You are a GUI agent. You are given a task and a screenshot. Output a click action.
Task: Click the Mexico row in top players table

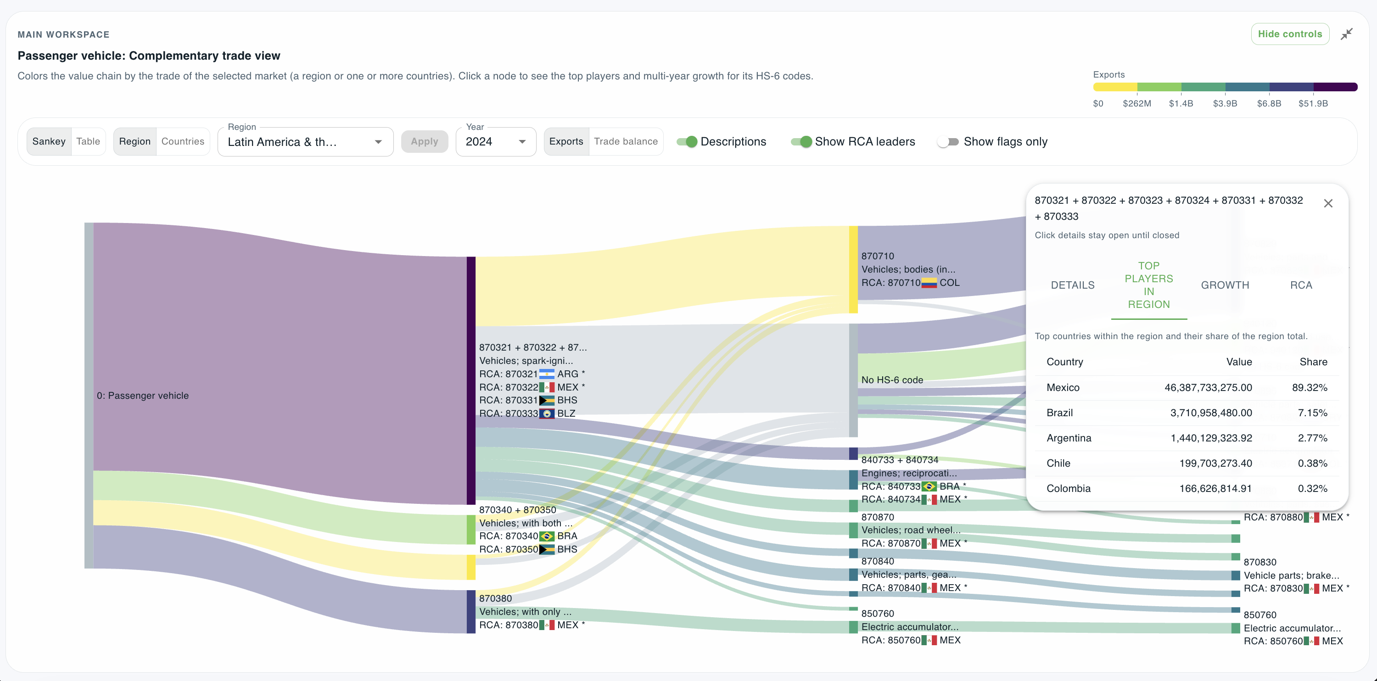click(x=1187, y=388)
